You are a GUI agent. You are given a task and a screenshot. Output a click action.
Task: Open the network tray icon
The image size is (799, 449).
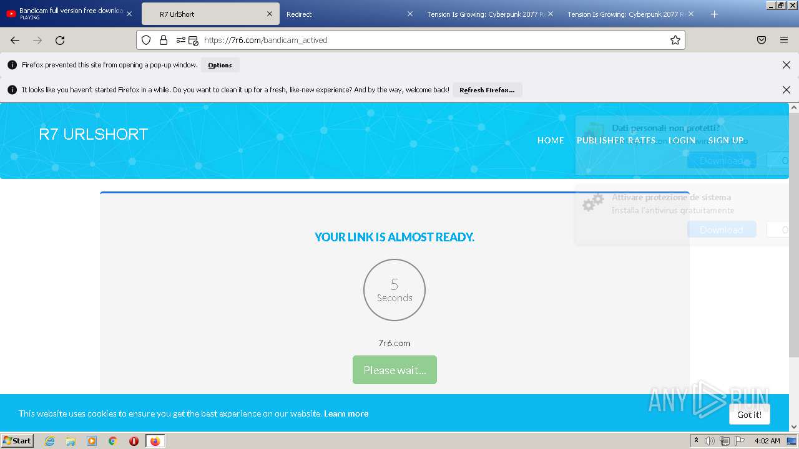coord(725,441)
